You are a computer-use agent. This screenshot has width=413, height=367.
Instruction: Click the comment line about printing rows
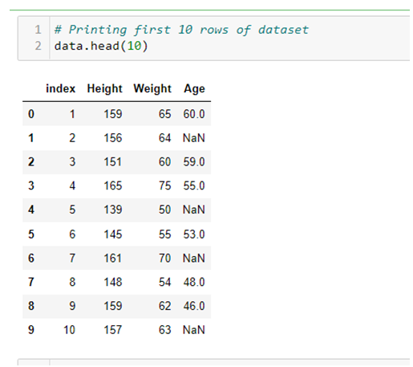point(181,30)
